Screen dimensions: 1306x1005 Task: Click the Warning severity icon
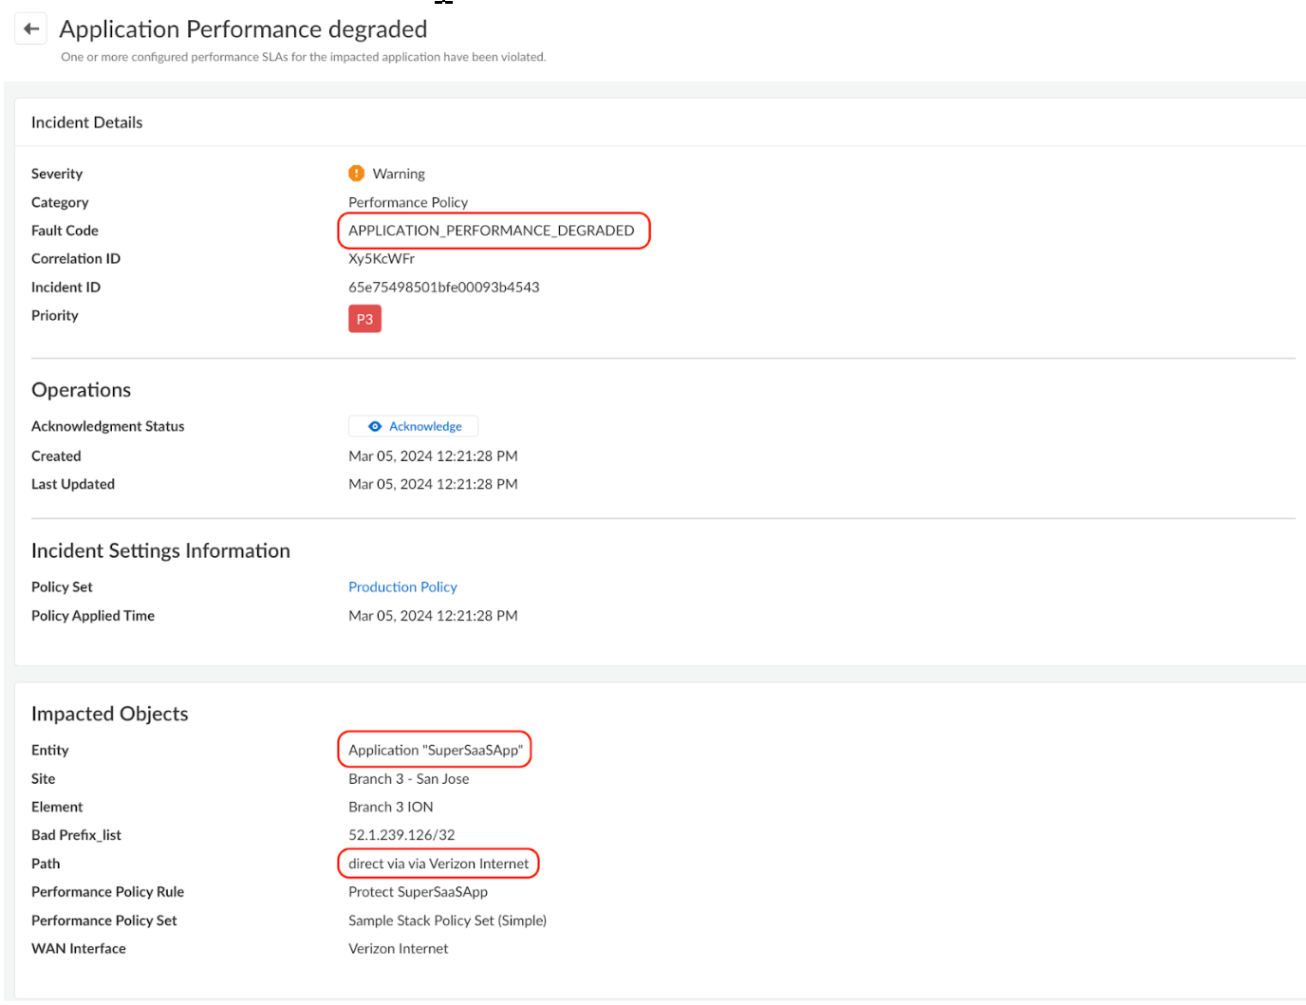[x=356, y=173]
